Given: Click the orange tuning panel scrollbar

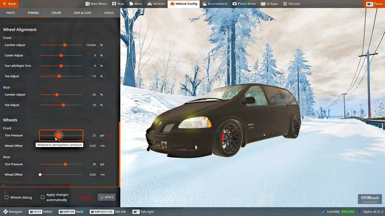Looking at the screenshot, I should point(120,154).
